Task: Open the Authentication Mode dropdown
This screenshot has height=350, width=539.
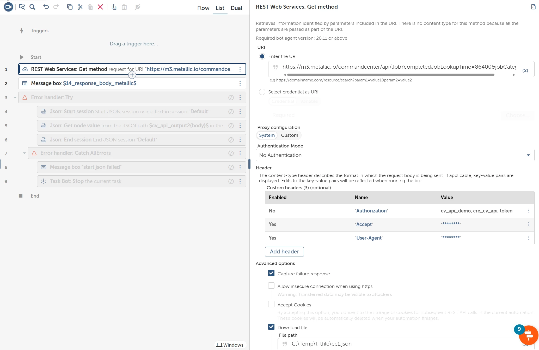Action: 395,155
